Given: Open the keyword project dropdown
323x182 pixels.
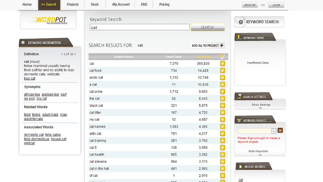Looking at the screenshot, I should [274, 130].
